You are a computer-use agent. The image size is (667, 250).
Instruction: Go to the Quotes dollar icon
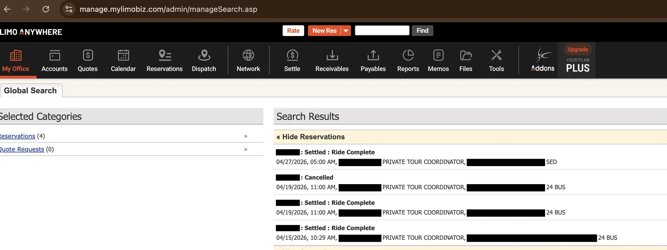[x=87, y=55]
